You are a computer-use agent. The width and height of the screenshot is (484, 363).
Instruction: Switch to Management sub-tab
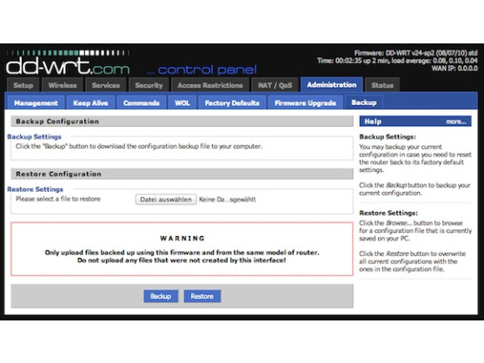pyautogui.click(x=36, y=103)
